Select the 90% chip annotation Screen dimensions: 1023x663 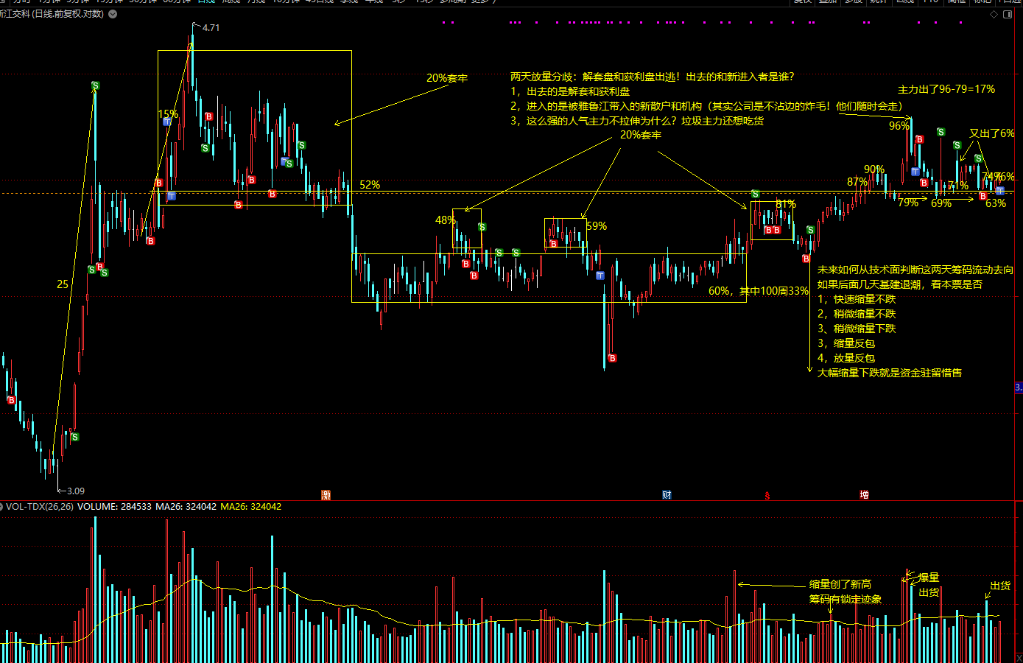tap(874, 169)
